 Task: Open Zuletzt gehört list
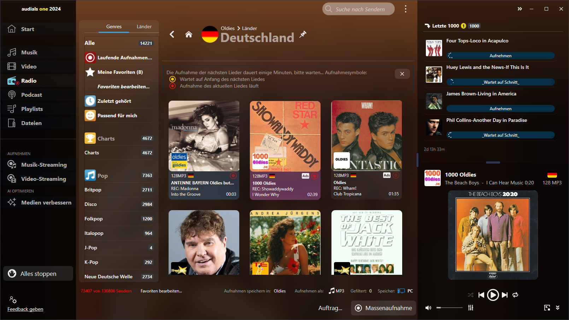click(x=119, y=101)
